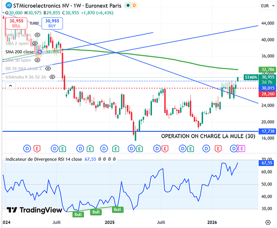Viewport: 277px width, 228px height.
Task: Open the EUR currency dropdown
Action: pyautogui.click(x=268, y=6)
